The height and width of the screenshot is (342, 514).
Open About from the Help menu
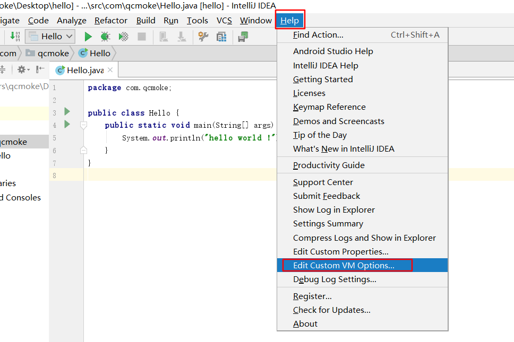363,323
